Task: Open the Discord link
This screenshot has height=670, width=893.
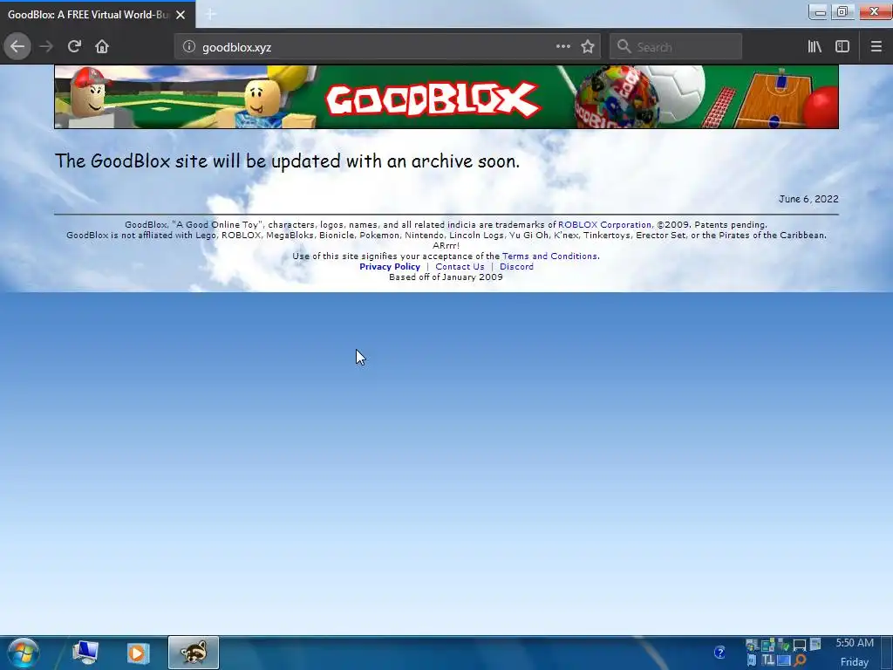Action: [x=516, y=267]
